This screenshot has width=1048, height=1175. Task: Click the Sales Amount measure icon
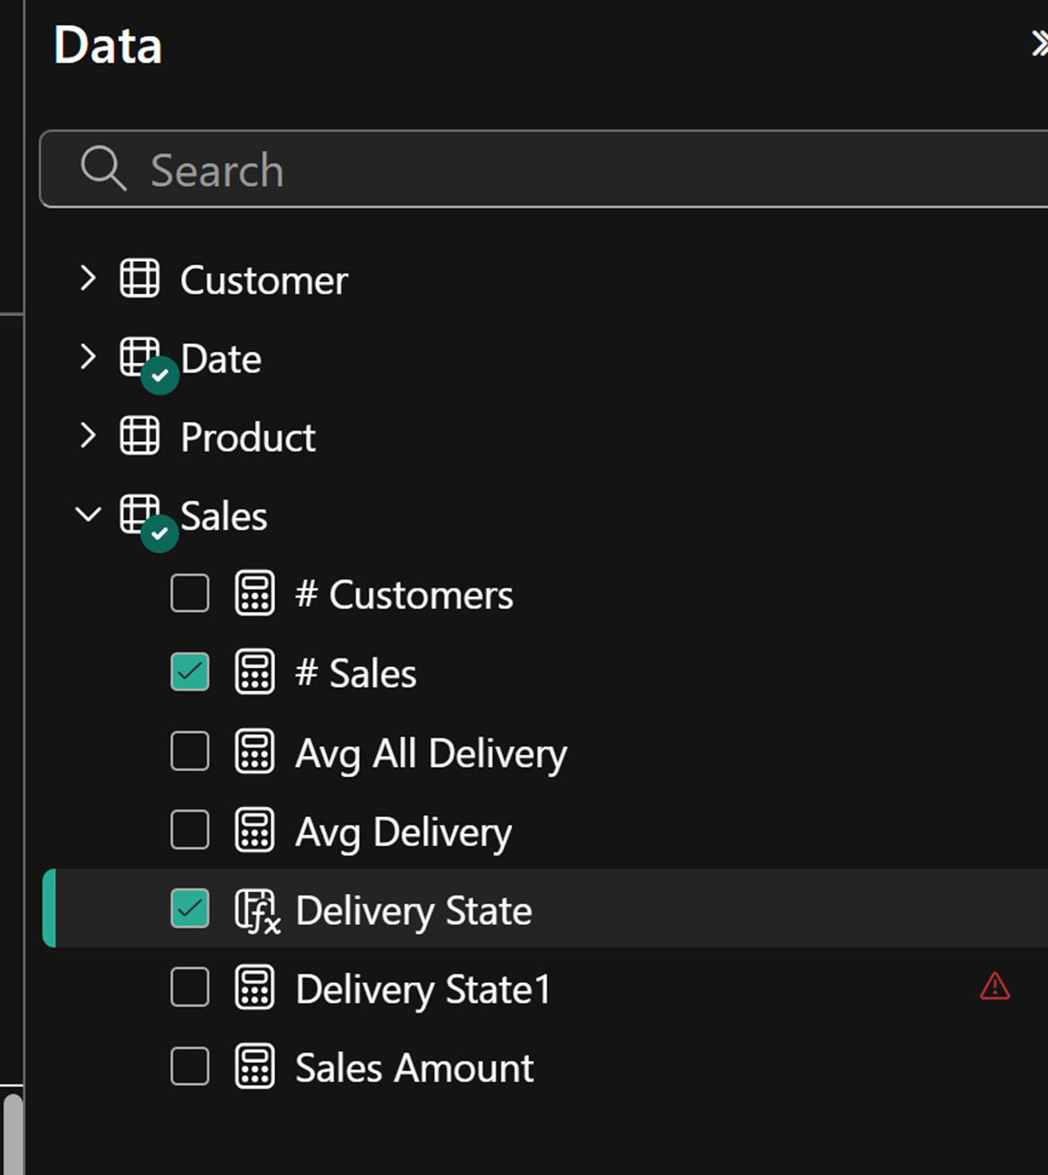(x=255, y=1067)
